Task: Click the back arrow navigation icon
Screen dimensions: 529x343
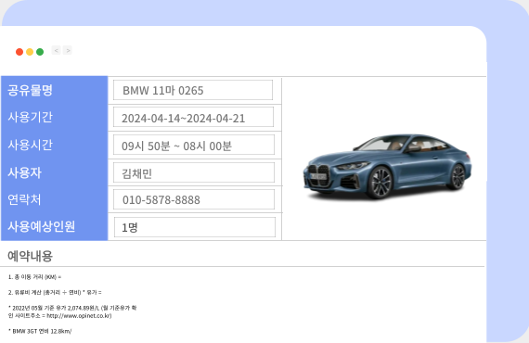Action: 56,51
